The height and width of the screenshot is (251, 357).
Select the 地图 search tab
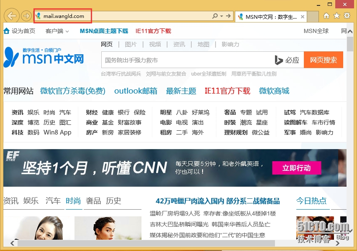(203, 44)
